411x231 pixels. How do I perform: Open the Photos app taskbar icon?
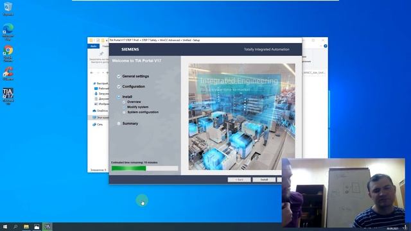tap(37, 227)
